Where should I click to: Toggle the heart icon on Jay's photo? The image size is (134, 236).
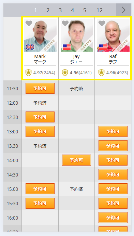(x=65, y=23)
